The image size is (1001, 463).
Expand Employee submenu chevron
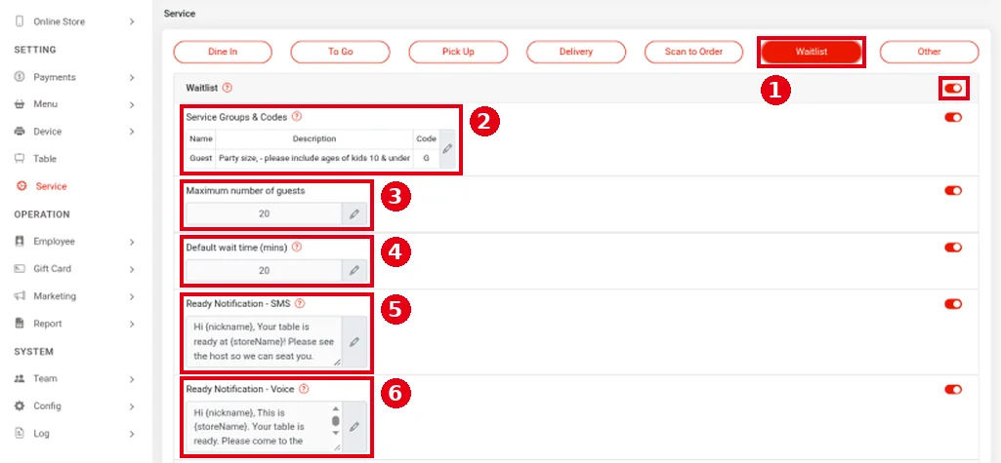coord(132,242)
